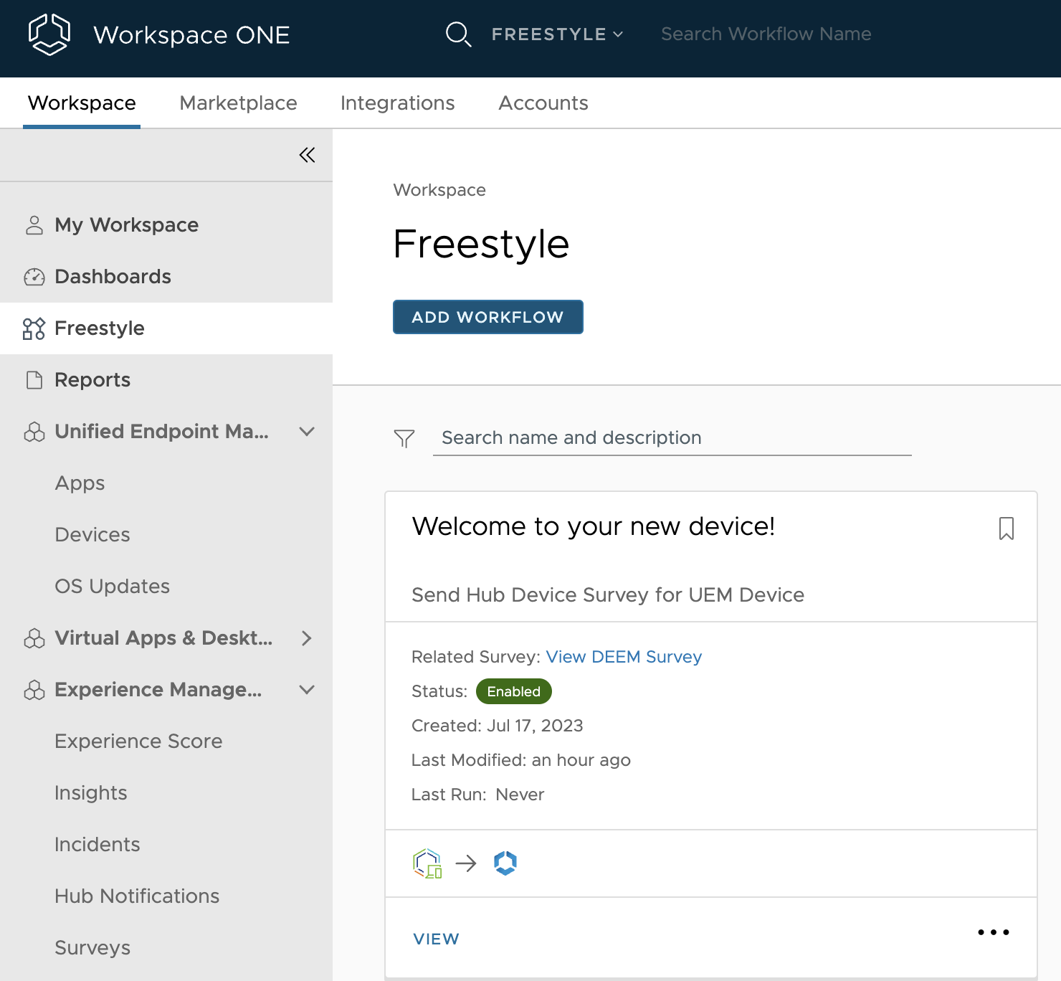This screenshot has height=981, width=1061.
Task: Switch to the Integrations tab
Action: 397,103
